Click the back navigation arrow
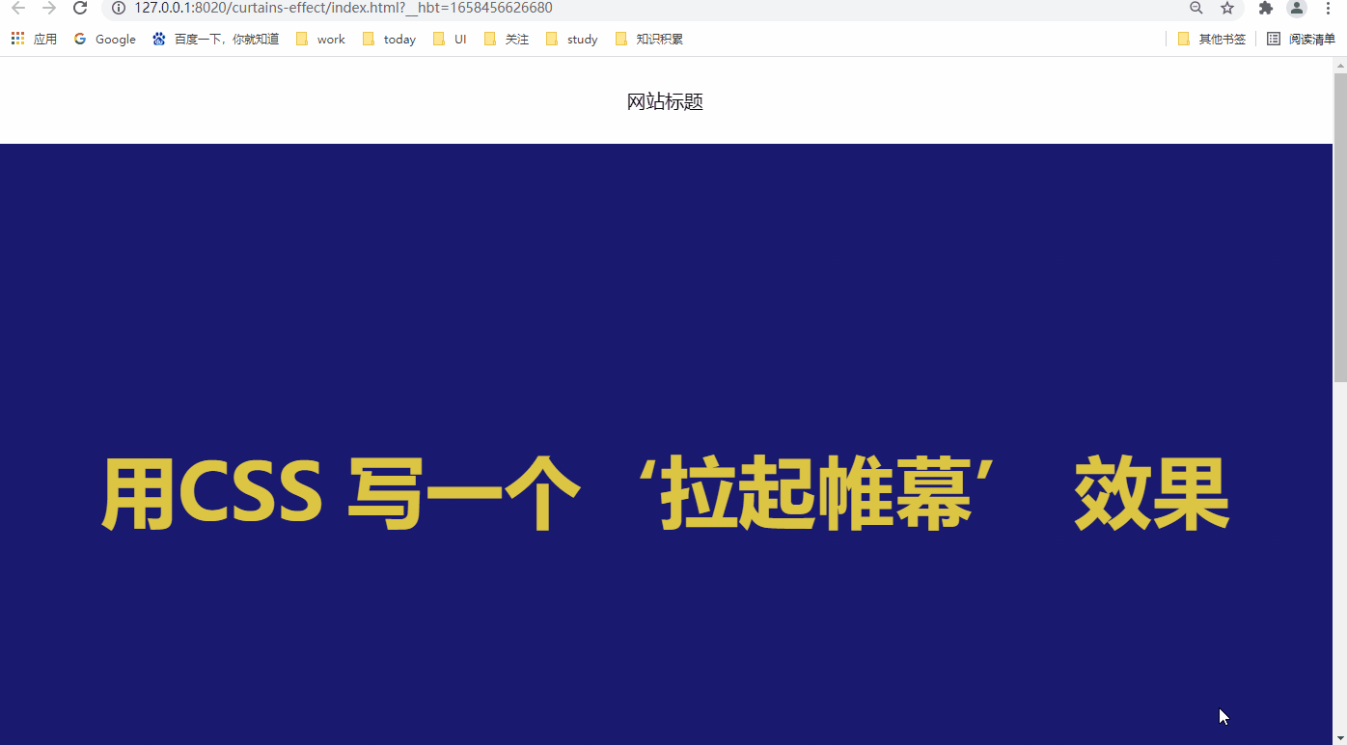1347x745 pixels. [17, 8]
